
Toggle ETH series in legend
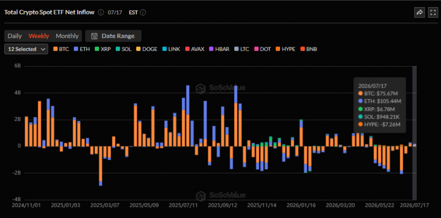82,49
